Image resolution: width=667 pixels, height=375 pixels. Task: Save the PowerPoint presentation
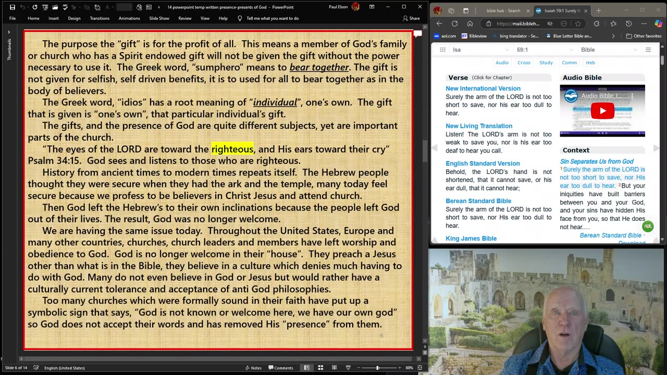coord(13,7)
